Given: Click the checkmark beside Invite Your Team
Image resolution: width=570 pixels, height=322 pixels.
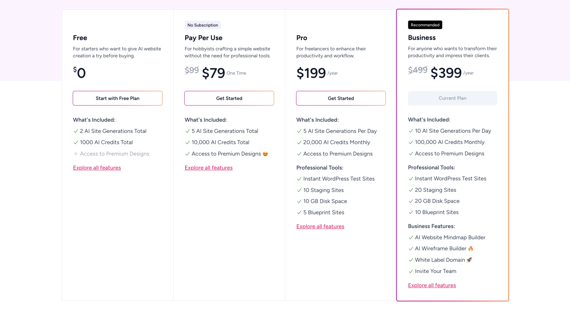Looking at the screenshot, I should tap(410, 271).
